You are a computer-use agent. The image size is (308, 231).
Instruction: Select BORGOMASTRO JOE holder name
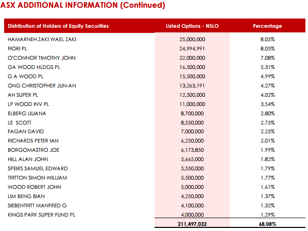click(33, 150)
